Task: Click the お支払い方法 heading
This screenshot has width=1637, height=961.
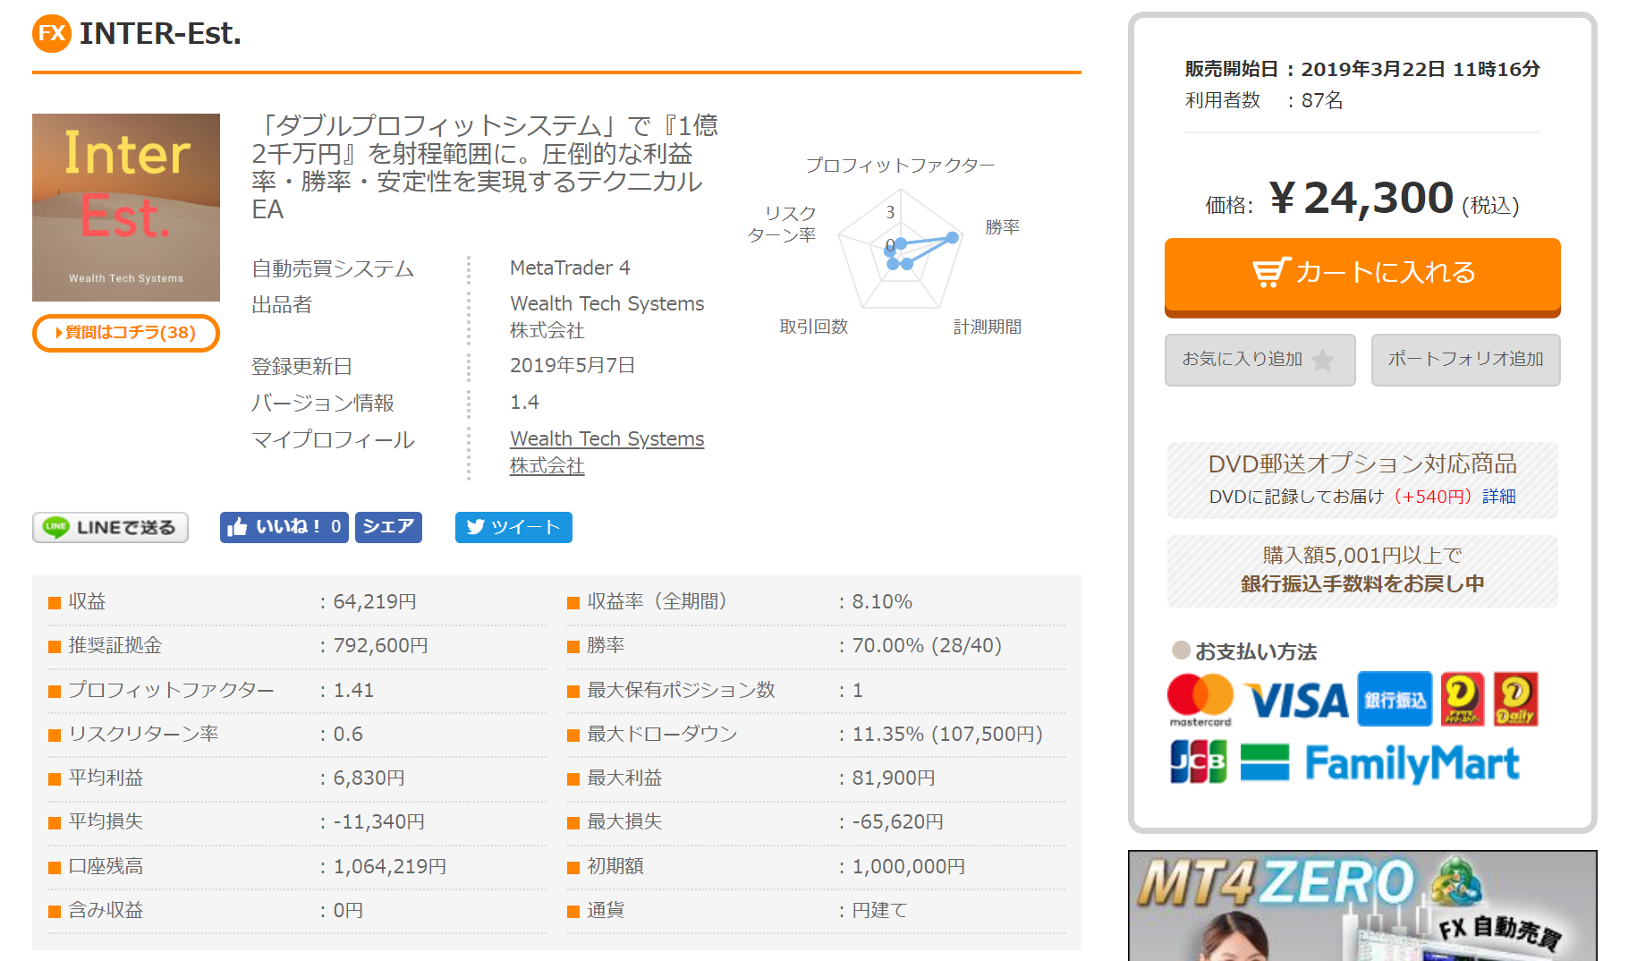Action: point(1256,651)
